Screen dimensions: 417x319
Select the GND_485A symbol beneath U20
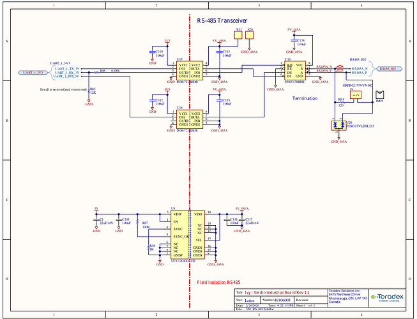pyautogui.click(x=338, y=140)
